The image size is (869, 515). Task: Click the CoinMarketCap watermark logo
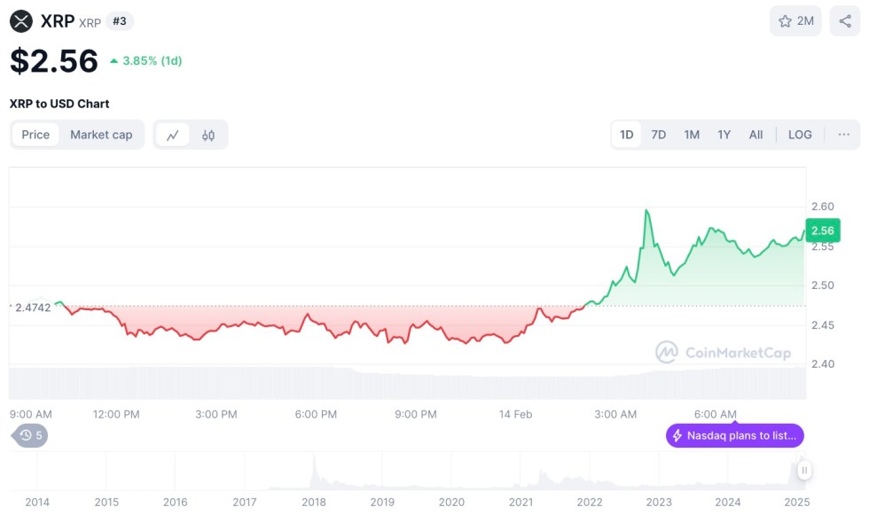(x=667, y=353)
